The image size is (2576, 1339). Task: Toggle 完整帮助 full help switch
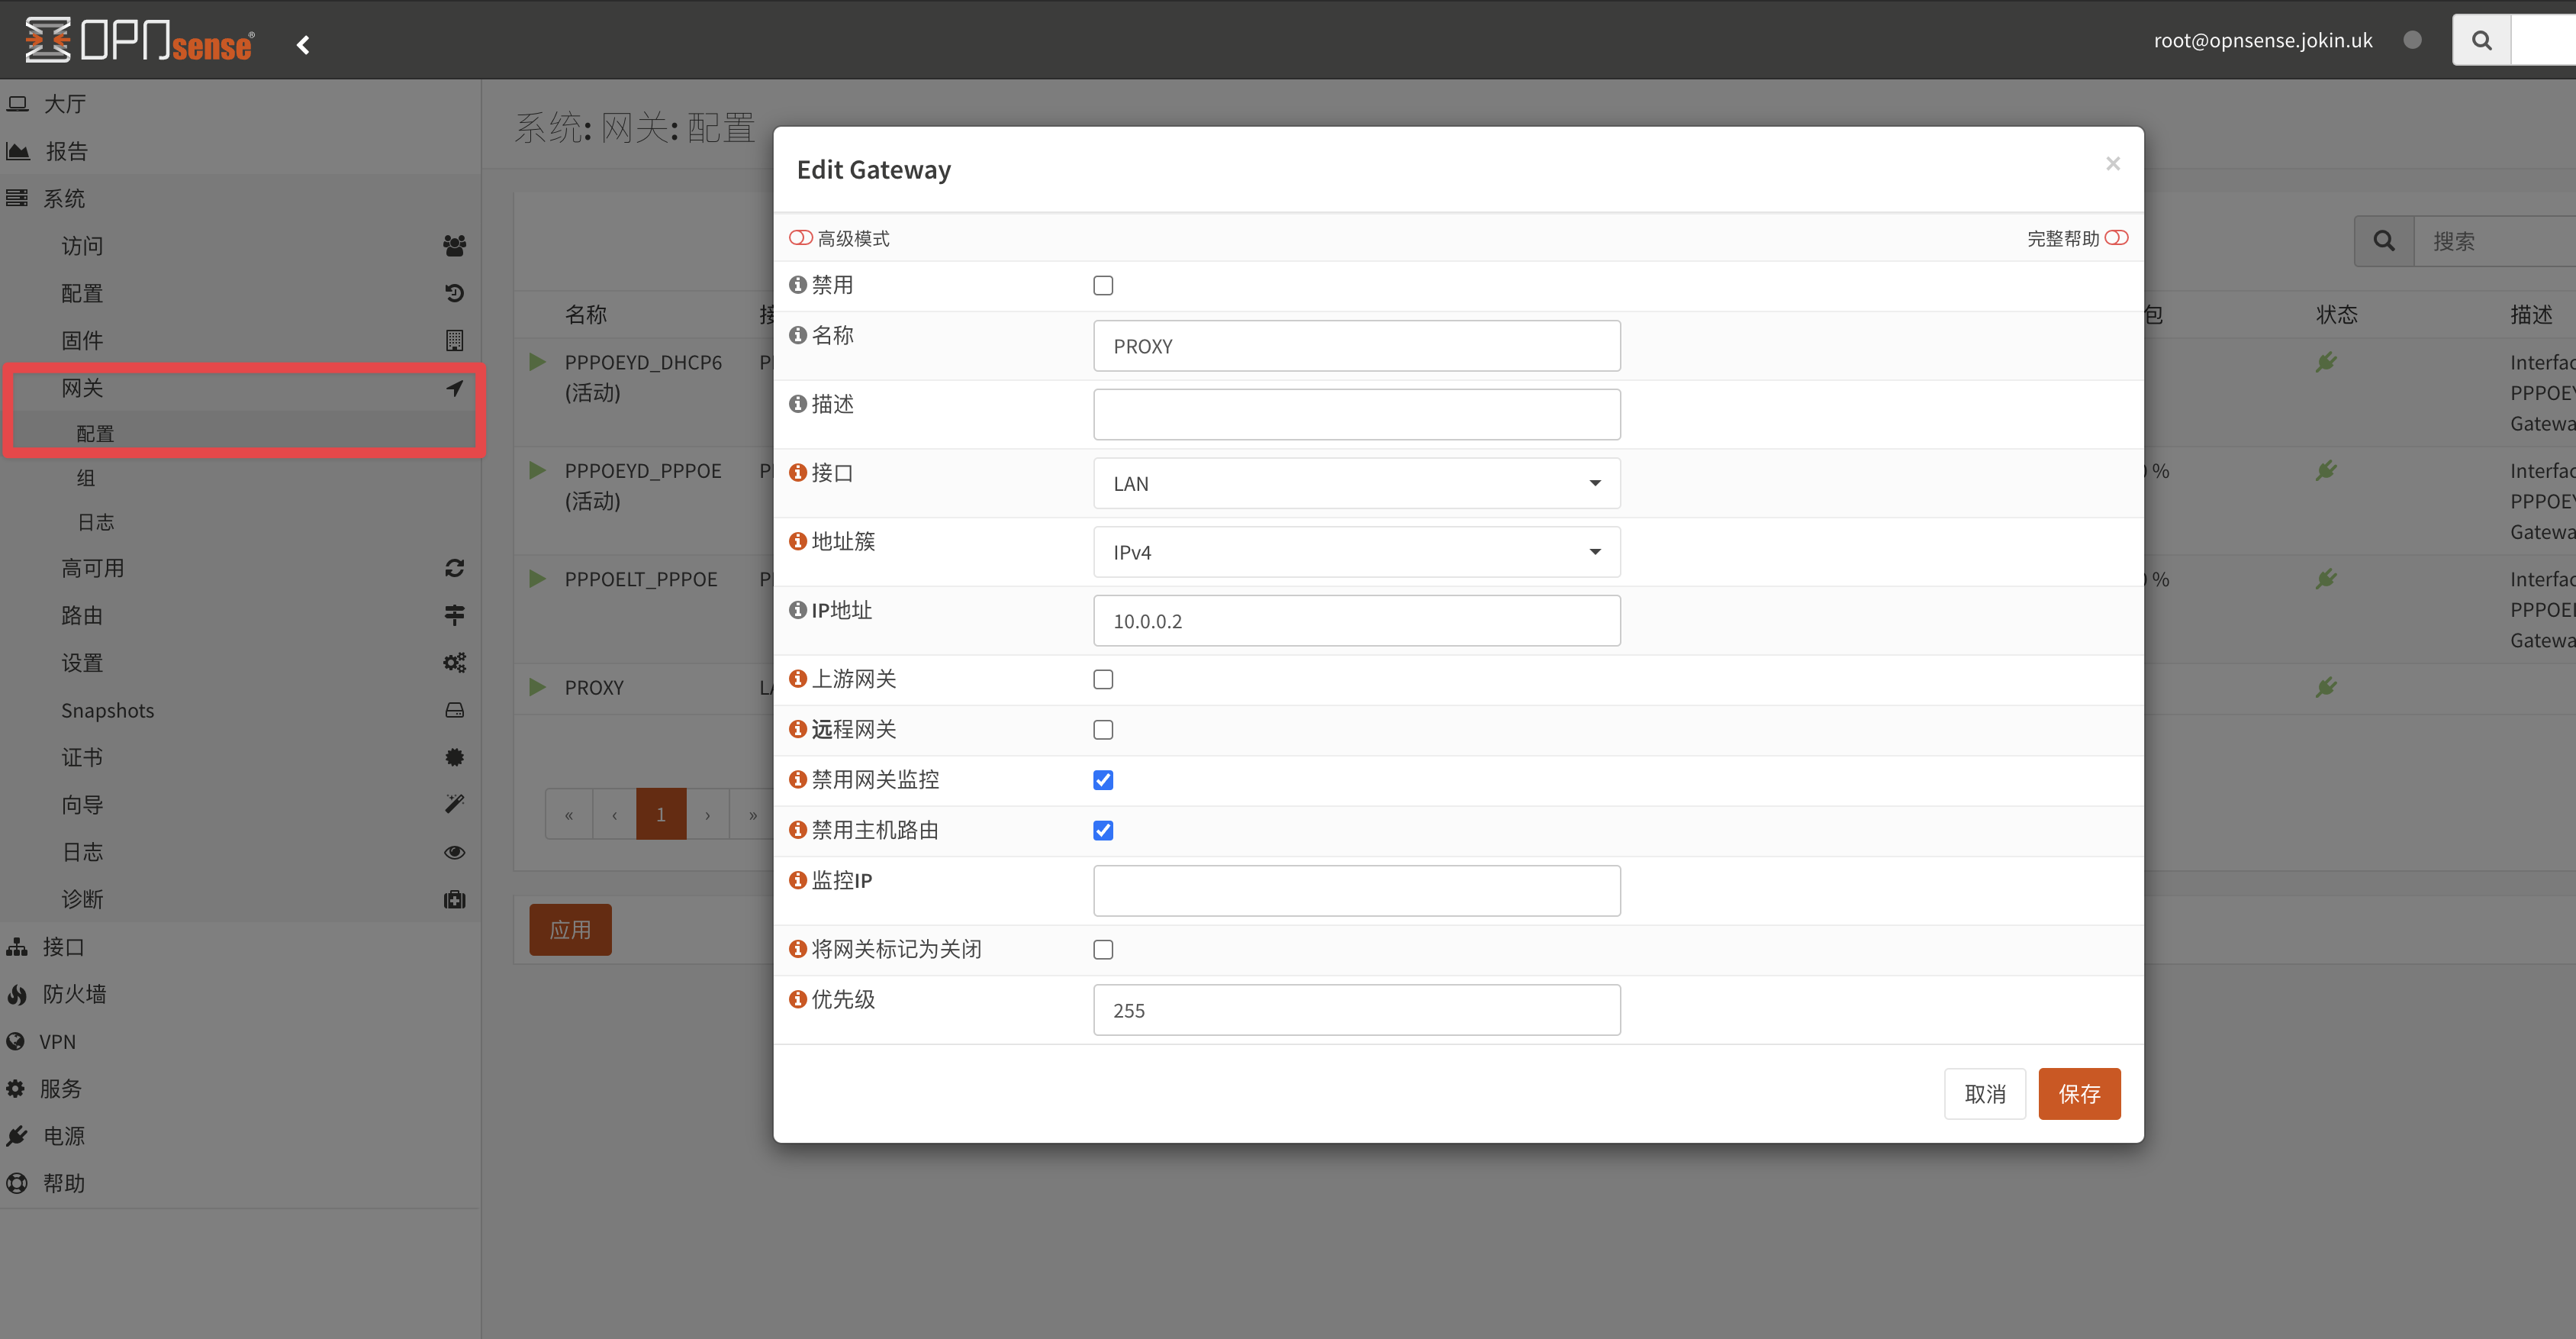[2116, 237]
